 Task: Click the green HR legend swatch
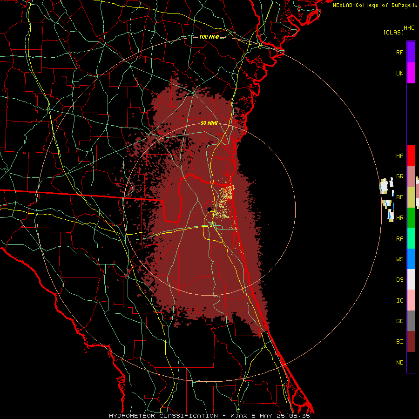click(x=411, y=217)
